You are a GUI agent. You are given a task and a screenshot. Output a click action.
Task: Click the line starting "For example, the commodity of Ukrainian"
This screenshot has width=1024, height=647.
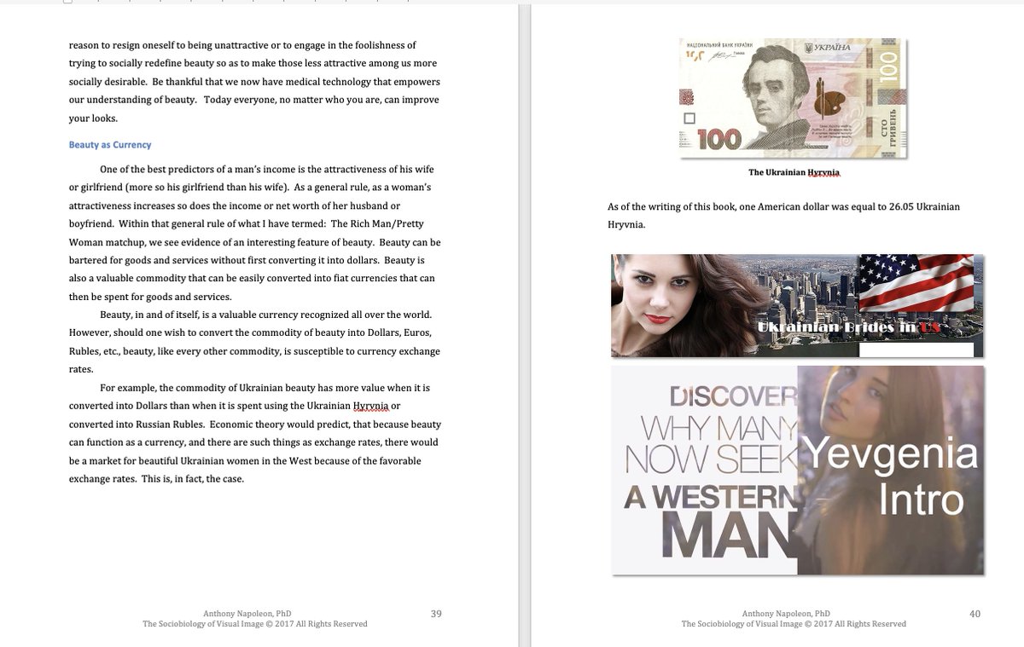coord(265,388)
